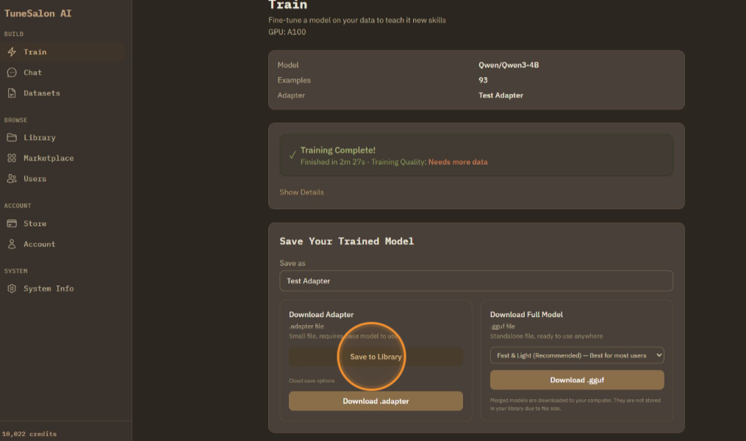Click the System Info gear icon
This screenshot has width=746, height=441.
coord(12,289)
